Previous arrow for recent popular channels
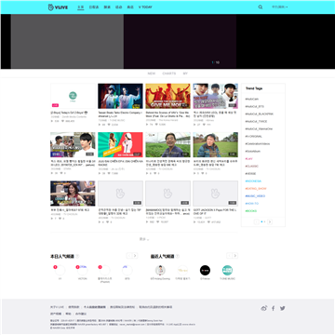The image size is (335, 335). [x=229, y=256]
